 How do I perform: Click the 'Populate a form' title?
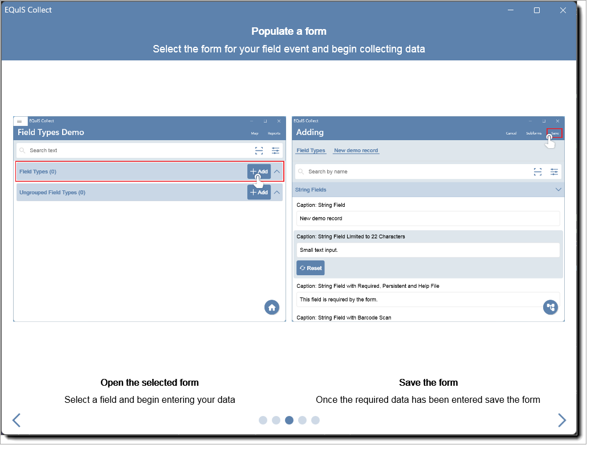pos(289,31)
